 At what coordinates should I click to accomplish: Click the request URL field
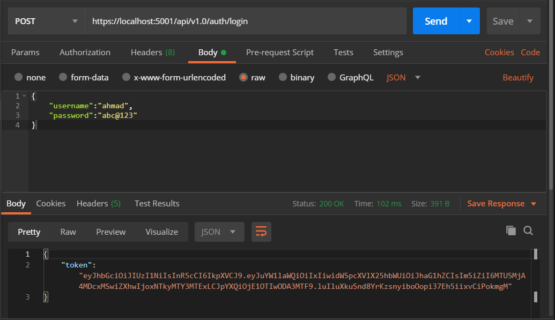246,21
